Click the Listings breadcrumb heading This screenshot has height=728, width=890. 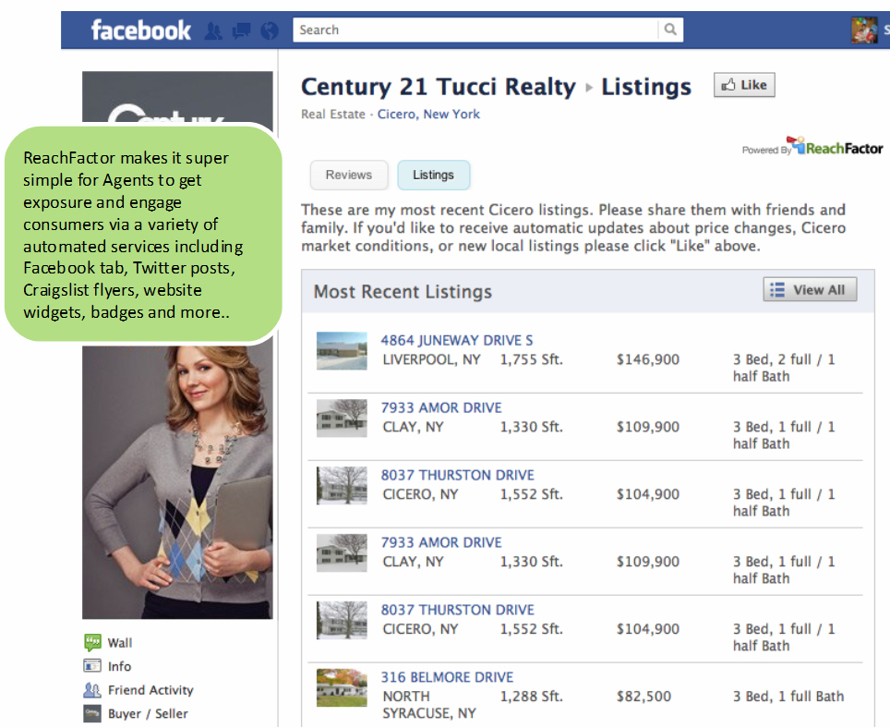pos(646,87)
